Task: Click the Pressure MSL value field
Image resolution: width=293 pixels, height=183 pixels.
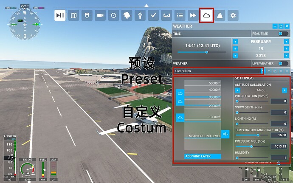Action: pyautogui.click(x=279, y=146)
